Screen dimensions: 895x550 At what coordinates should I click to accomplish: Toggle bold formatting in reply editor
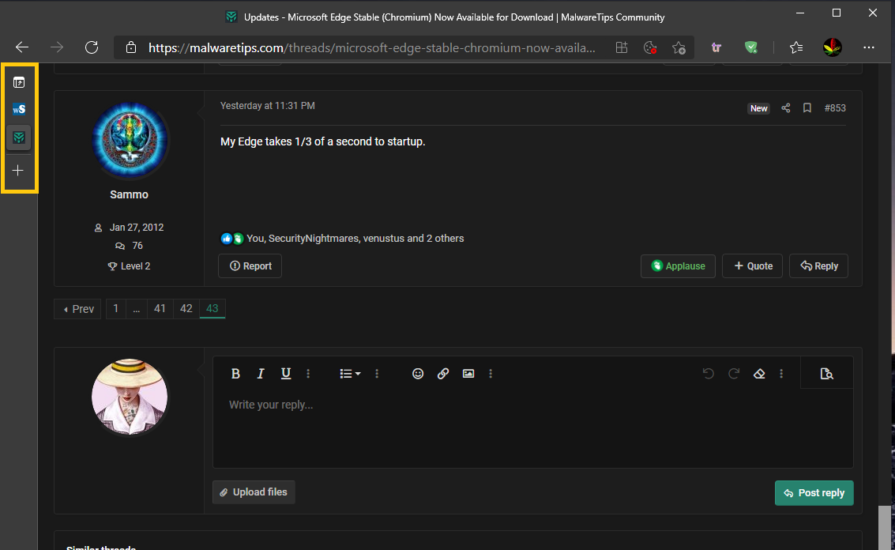click(235, 374)
